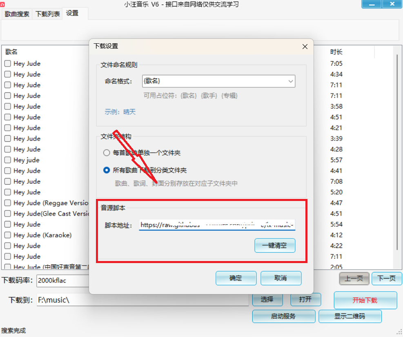Check the Hey Jude row lasting 4:22
The width and height of the screenshot is (403, 337).
pyautogui.click(x=8, y=246)
